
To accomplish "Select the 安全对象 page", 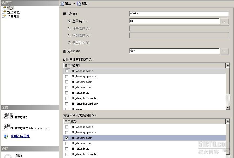I will point(13,12).
